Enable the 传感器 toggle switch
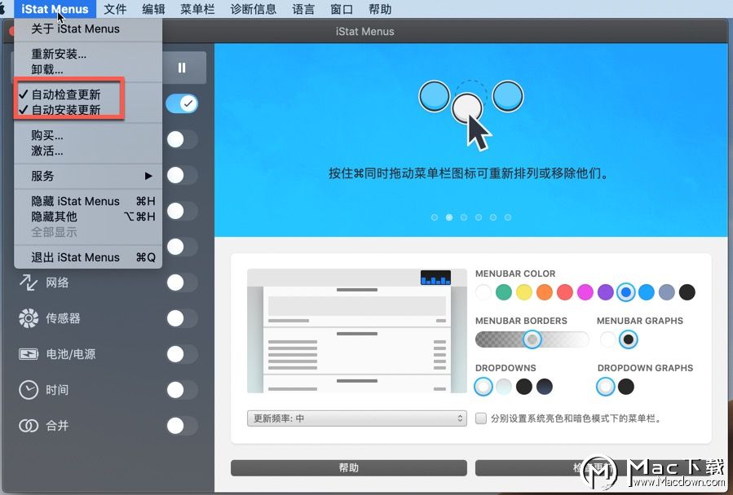Viewport: 733px width, 495px height. pyautogui.click(x=182, y=318)
